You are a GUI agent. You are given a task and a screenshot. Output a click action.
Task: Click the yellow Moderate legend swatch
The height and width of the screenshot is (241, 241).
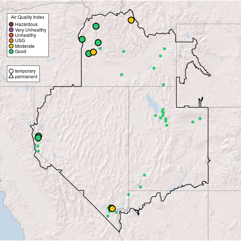[11, 46]
